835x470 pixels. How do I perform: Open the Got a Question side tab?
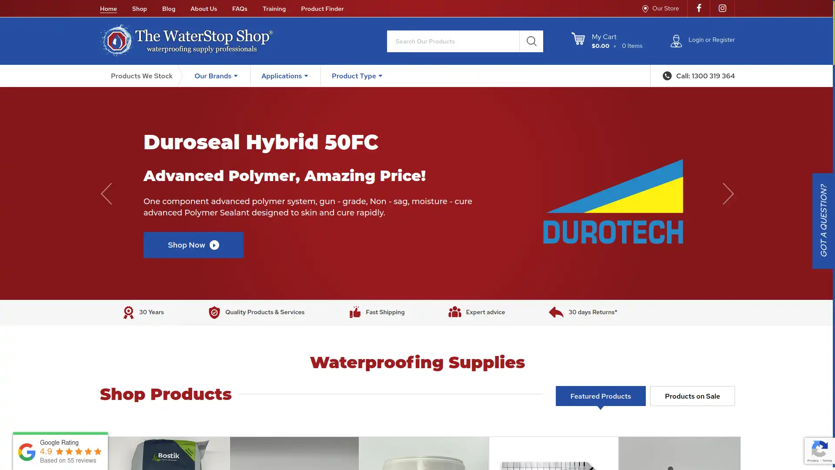(x=823, y=221)
